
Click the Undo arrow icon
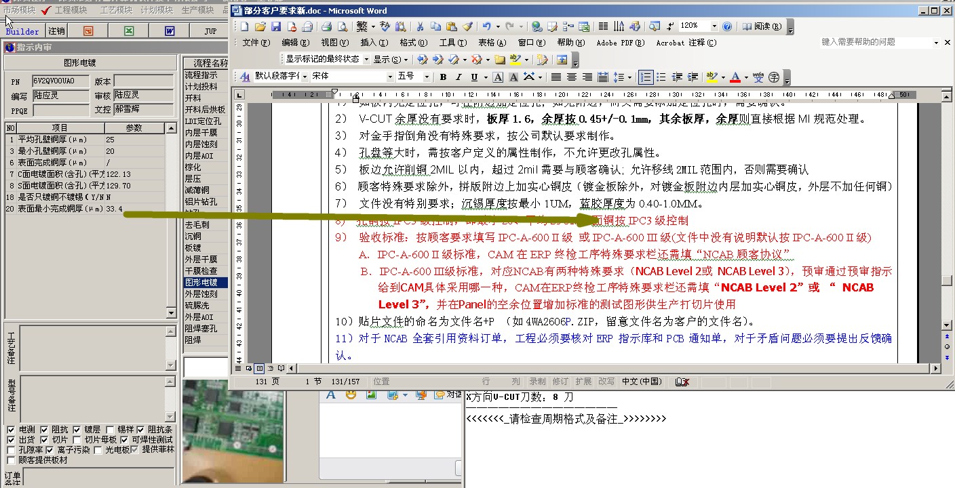click(486, 26)
